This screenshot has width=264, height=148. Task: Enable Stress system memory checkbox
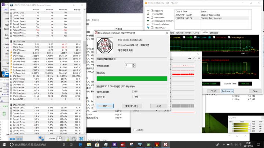coord(152,21)
